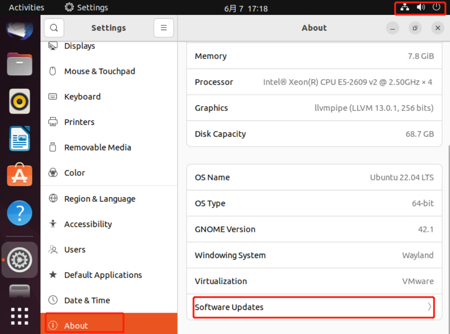This screenshot has height=334, width=450.
Task: Launch Rhythmbox from the dock
Action: 20,101
